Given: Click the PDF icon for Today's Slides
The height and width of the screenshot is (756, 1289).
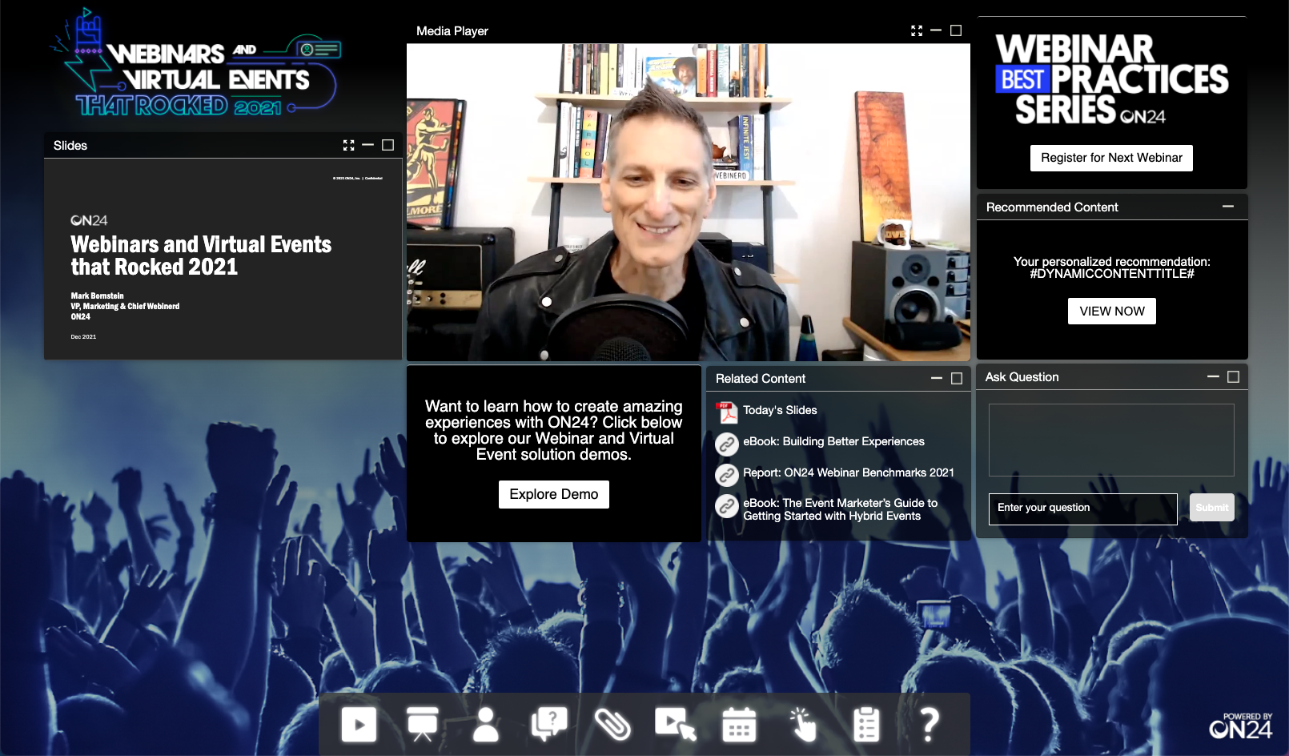Looking at the screenshot, I should click(x=727, y=412).
